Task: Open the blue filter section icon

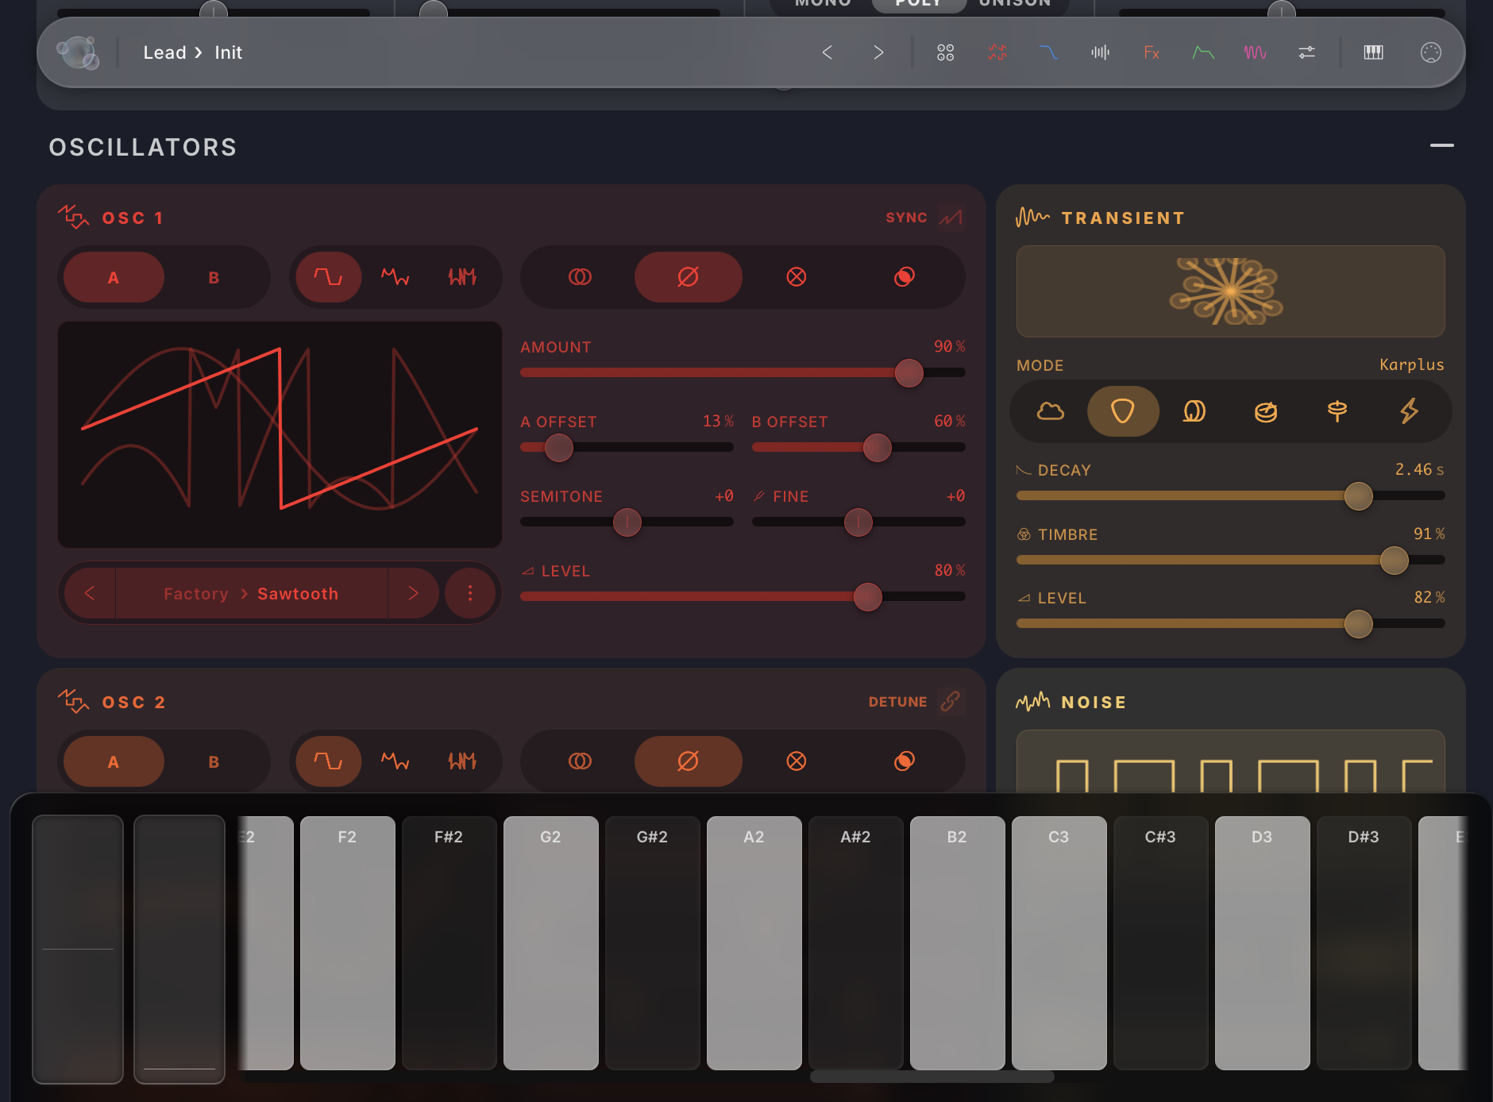Action: point(1048,52)
